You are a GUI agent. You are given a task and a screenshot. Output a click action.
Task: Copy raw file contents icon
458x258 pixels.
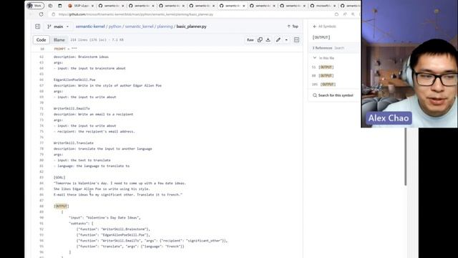click(260, 40)
